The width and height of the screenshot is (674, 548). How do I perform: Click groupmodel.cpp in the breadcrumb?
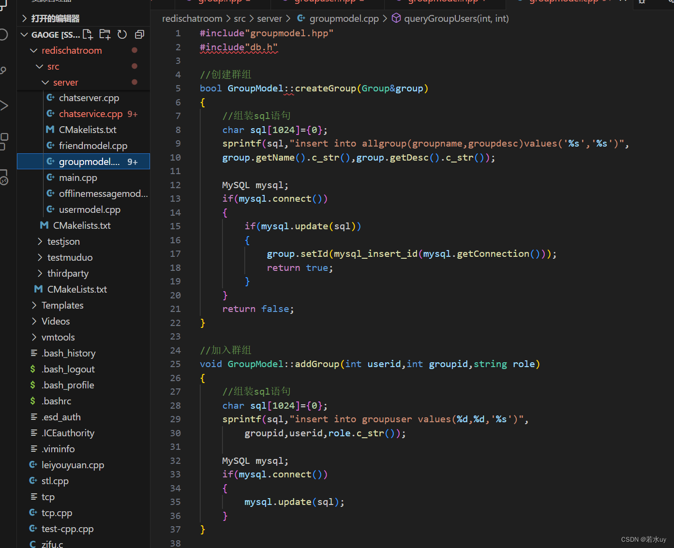[x=344, y=18]
